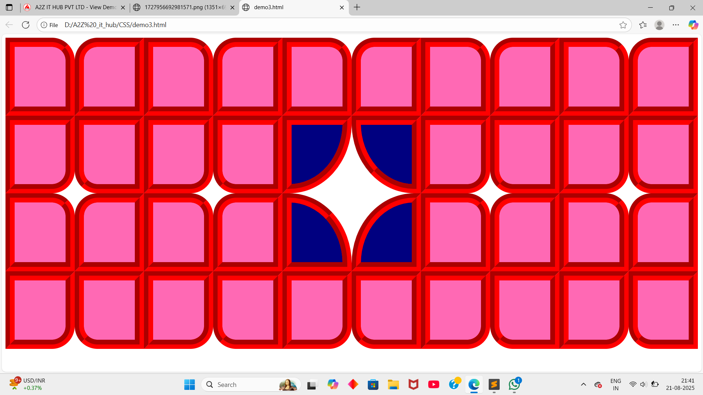Screen dimensions: 703x395
Task: Add this page to favorites star
Action: click(623, 25)
